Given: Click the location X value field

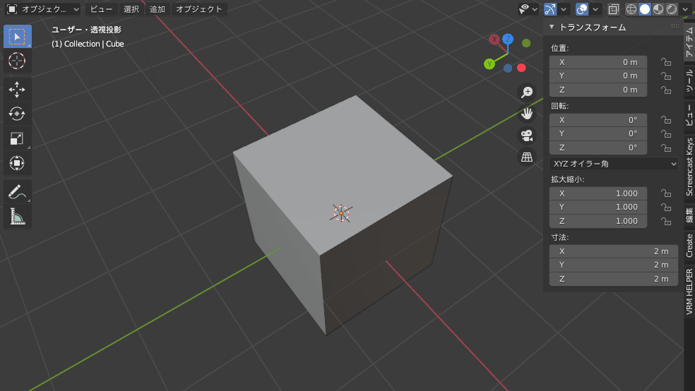Looking at the screenshot, I should 598,62.
